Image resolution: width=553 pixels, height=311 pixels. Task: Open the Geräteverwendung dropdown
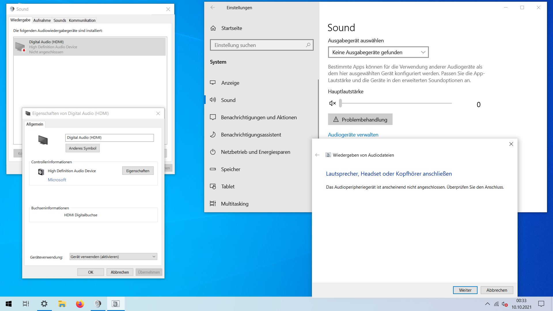tap(113, 257)
